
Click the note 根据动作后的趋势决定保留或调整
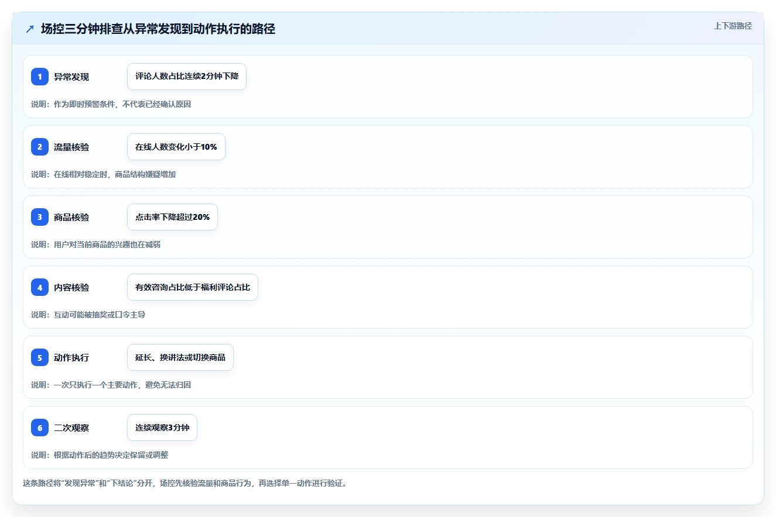click(111, 455)
